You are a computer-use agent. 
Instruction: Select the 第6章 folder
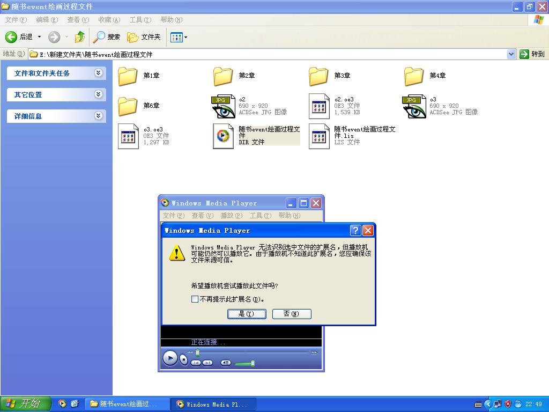[x=139, y=106]
